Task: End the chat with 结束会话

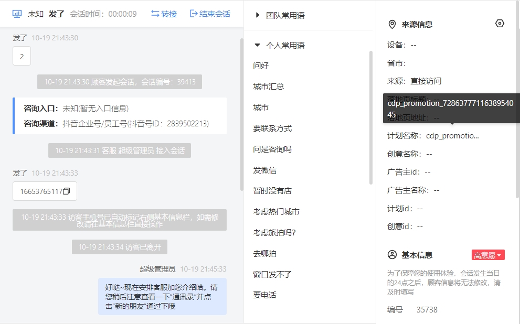Action: 210,14
